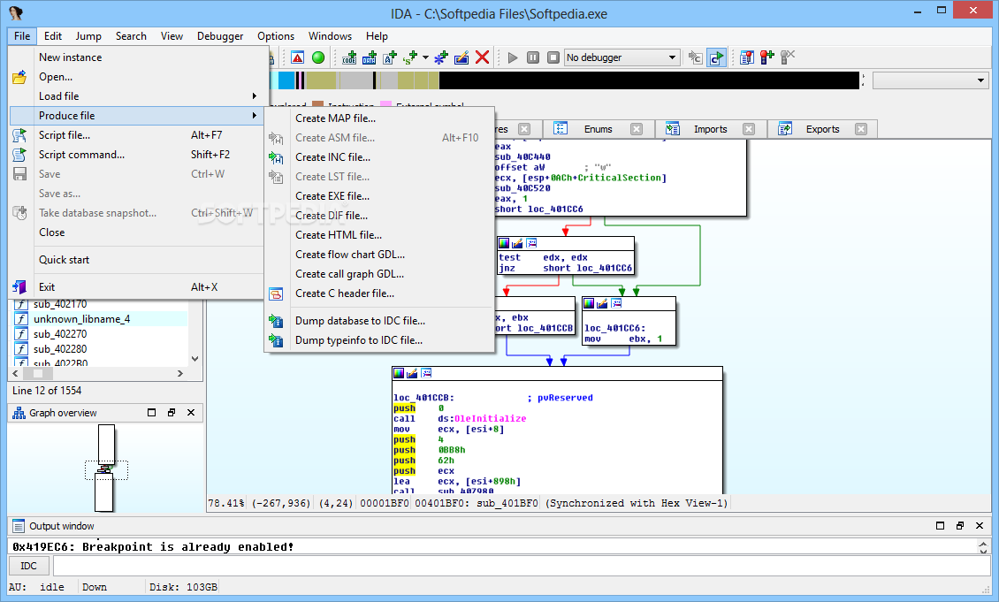Click the Graph overview thumbnail

(x=106, y=469)
